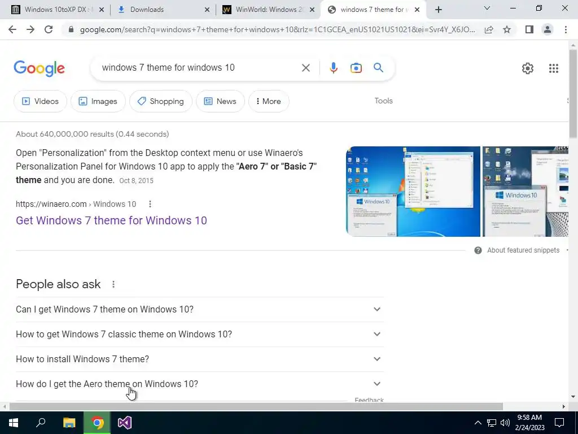Filter results by Videos

(40, 101)
